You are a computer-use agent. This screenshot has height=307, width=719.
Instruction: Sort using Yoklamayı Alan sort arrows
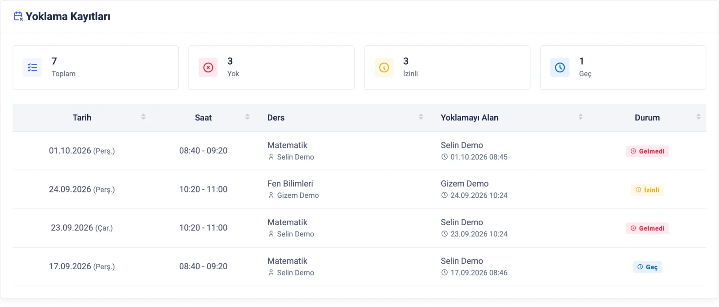coord(581,117)
